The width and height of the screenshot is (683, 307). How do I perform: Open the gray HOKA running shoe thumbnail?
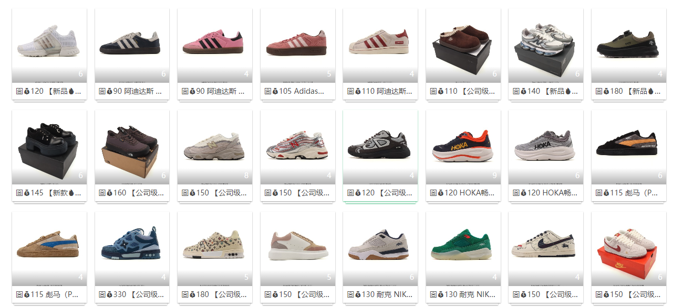546,147
